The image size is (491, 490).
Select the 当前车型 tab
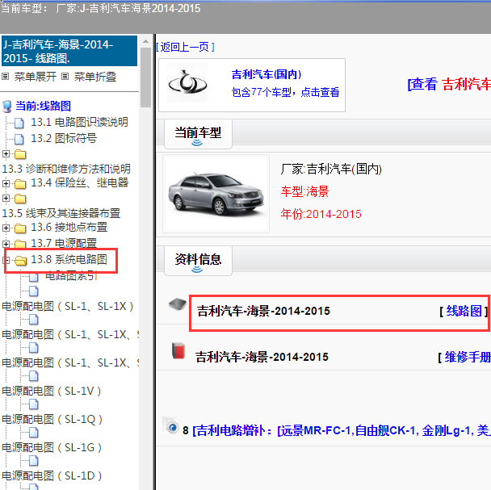click(x=198, y=134)
